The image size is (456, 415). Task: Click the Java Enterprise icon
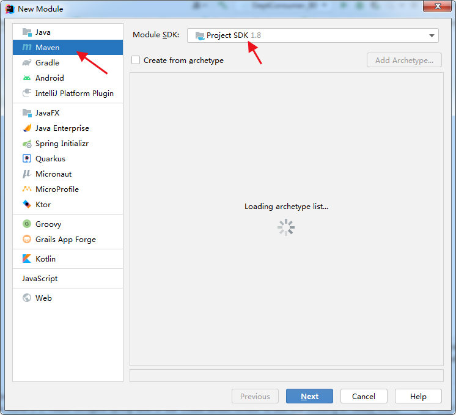coord(27,128)
